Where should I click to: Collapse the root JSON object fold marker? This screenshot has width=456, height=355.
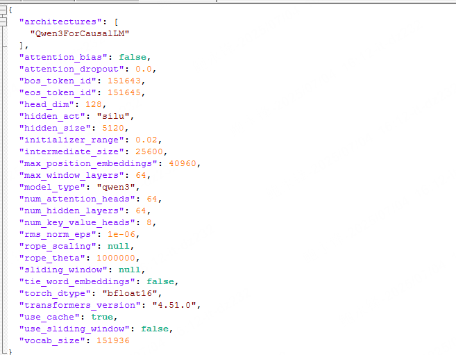3,10
